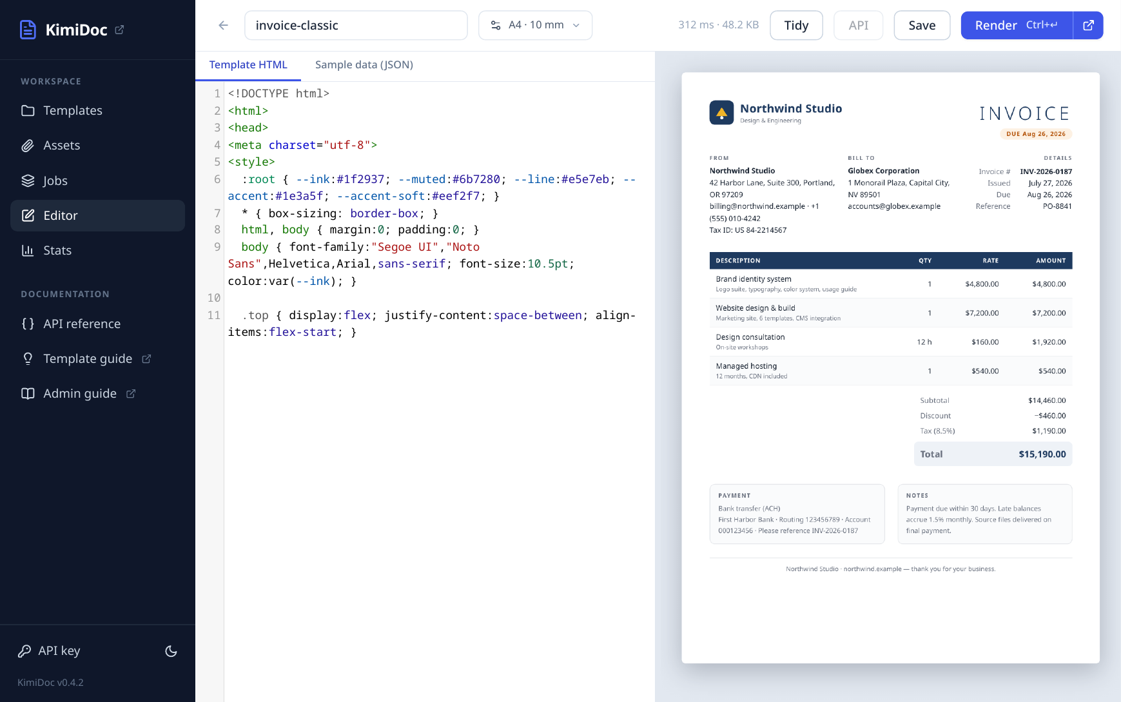Click the .top display:flex code line
The image size is (1121, 702).
tap(432, 324)
